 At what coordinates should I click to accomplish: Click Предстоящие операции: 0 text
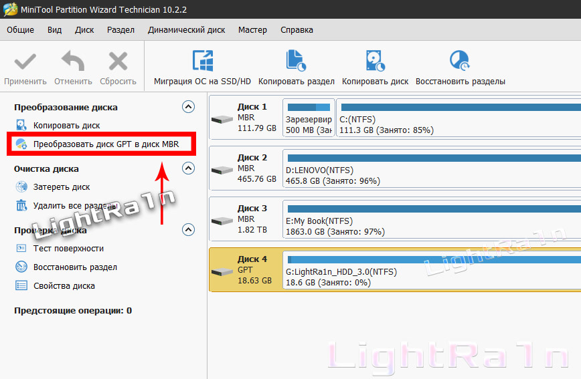[73, 310]
